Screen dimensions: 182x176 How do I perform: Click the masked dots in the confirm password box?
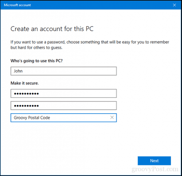pyautogui.click(x=26, y=106)
